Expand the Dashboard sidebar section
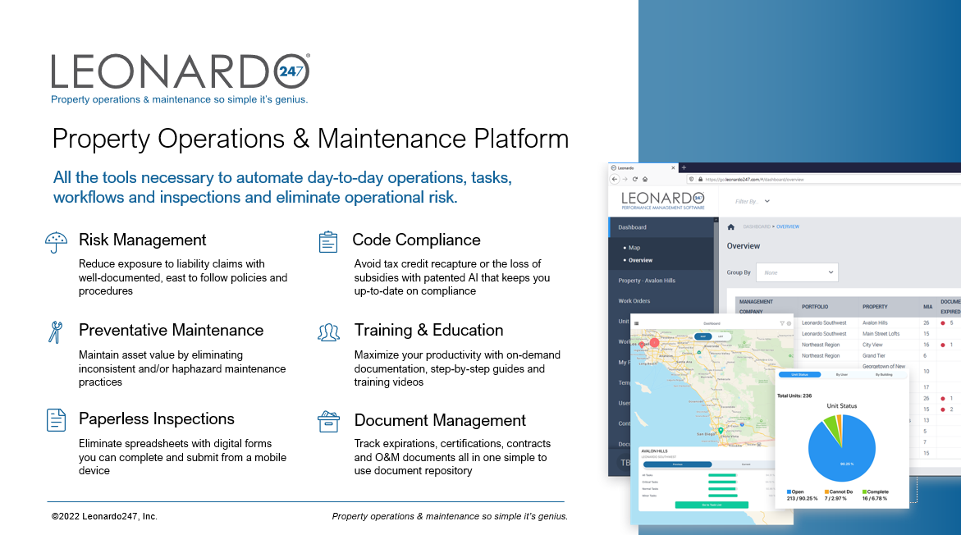961x535 pixels. [632, 227]
